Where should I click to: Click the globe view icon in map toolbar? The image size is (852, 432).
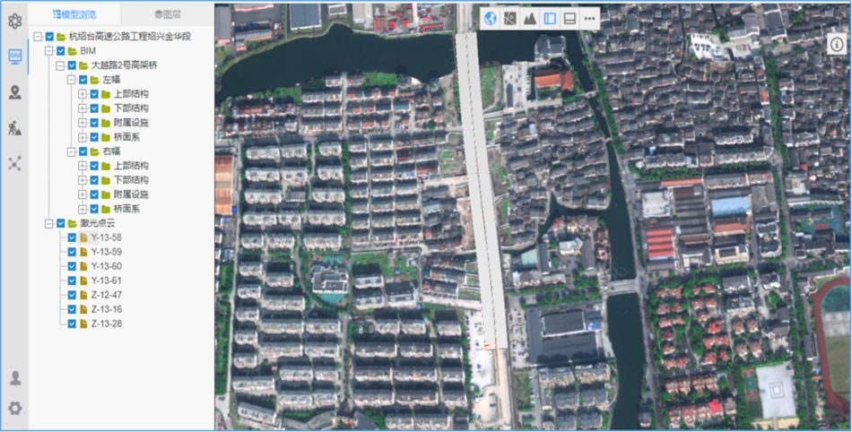pos(491,18)
